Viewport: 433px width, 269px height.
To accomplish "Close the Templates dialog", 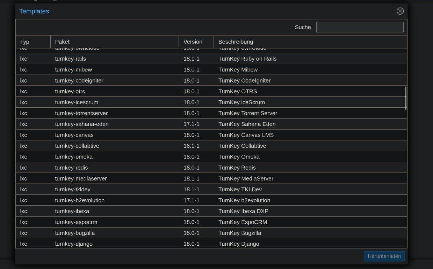I will 400,11.
